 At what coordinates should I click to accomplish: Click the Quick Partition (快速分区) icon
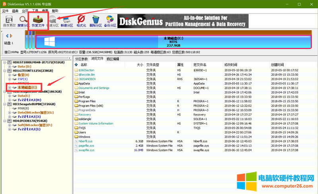click(52, 19)
